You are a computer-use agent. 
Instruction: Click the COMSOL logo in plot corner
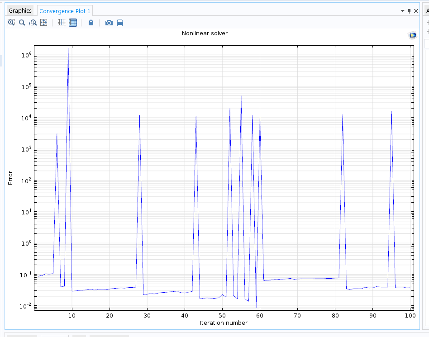tap(412, 35)
